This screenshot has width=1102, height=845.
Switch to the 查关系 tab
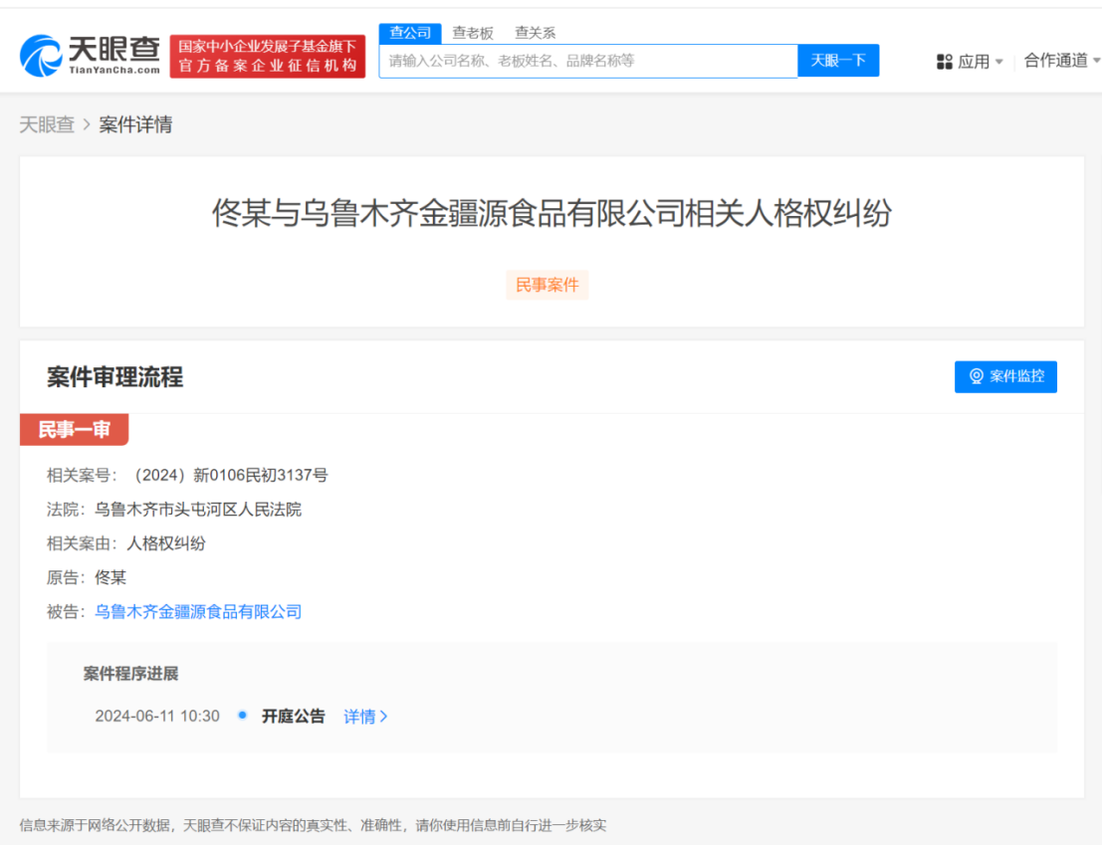[535, 32]
